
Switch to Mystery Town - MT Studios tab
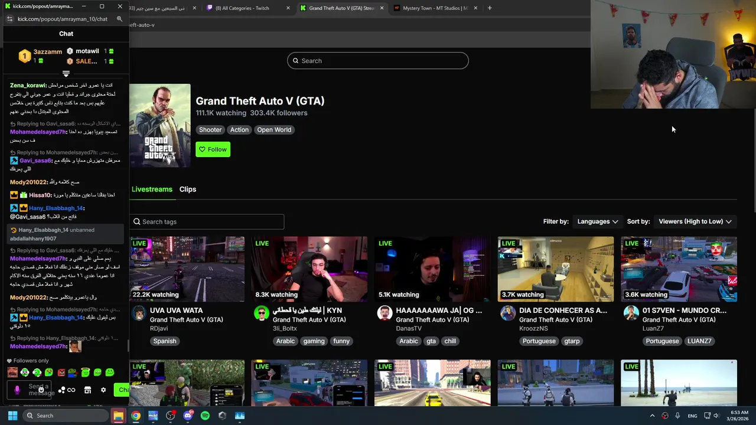pos(436,8)
